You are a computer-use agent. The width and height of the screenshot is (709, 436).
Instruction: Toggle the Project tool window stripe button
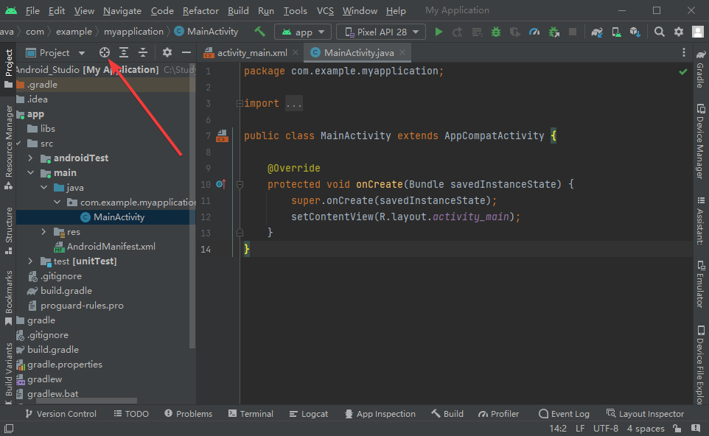[8, 68]
